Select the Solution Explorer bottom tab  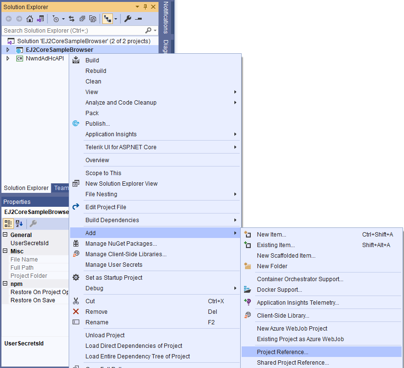point(26,188)
